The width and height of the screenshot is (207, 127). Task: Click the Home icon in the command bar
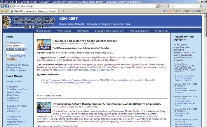(x=164, y=11)
